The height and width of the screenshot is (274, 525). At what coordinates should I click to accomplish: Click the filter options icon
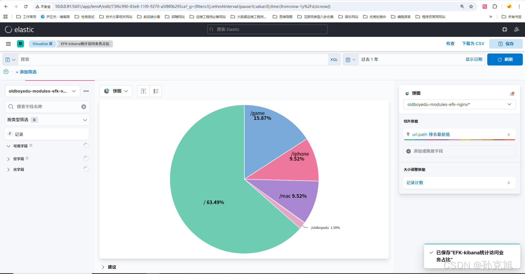(x=6, y=72)
